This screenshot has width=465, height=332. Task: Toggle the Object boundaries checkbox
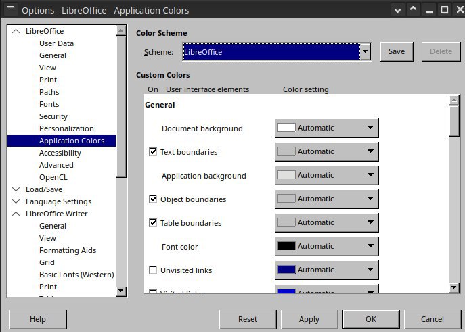(153, 199)
